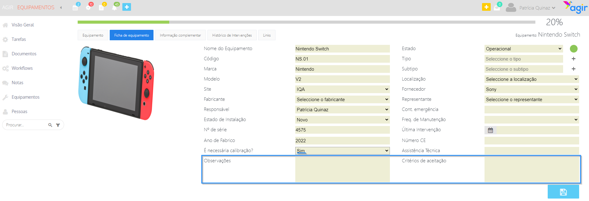The height and width of the screenshot is (201, 589).
Task: Click the Cont. emergência field
Action: click(x=532, y=109)
